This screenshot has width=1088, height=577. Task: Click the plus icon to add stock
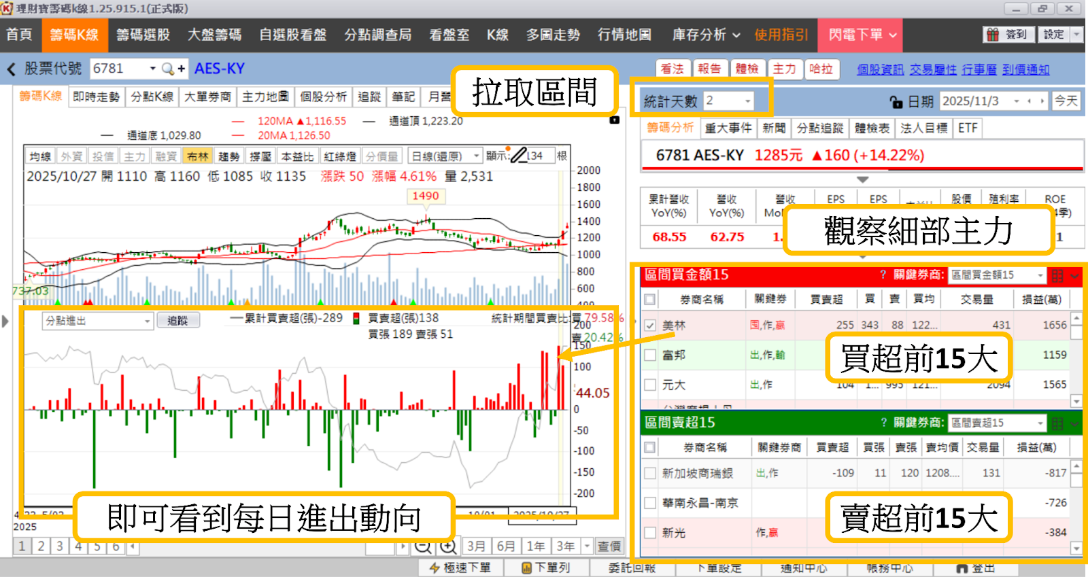click(x=182, y=69)
